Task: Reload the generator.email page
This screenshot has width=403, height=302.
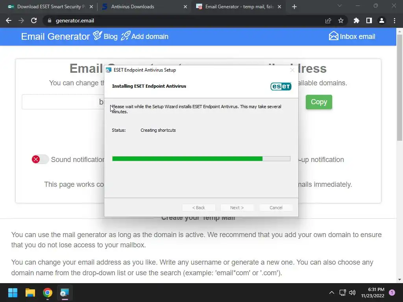Action: click(x=34, y=20)
